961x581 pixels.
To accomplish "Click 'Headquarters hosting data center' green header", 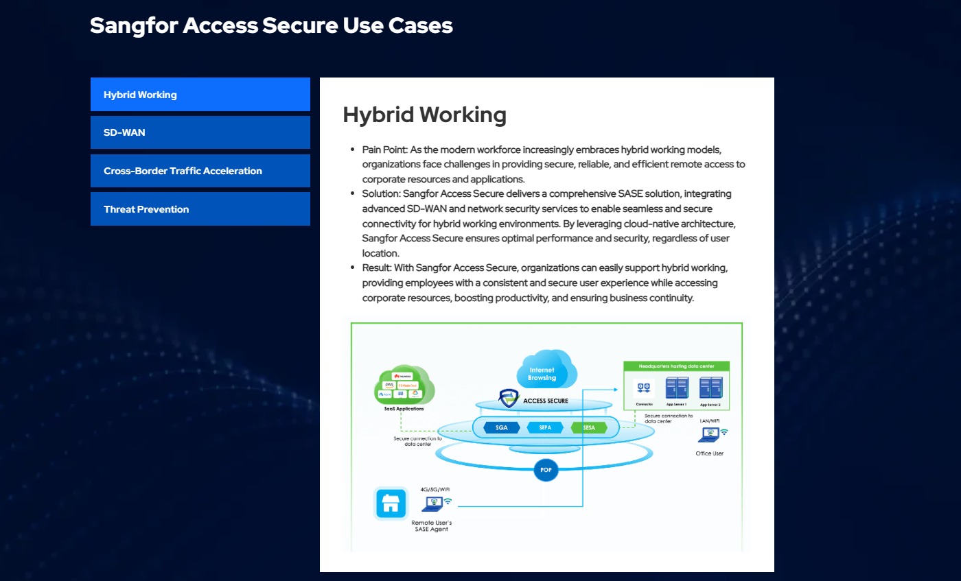I will (x=677, y=366).
